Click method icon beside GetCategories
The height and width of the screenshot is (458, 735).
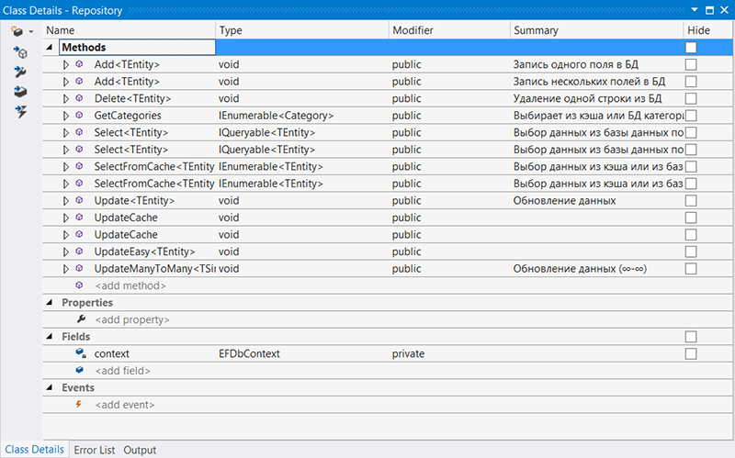point(79,116)
